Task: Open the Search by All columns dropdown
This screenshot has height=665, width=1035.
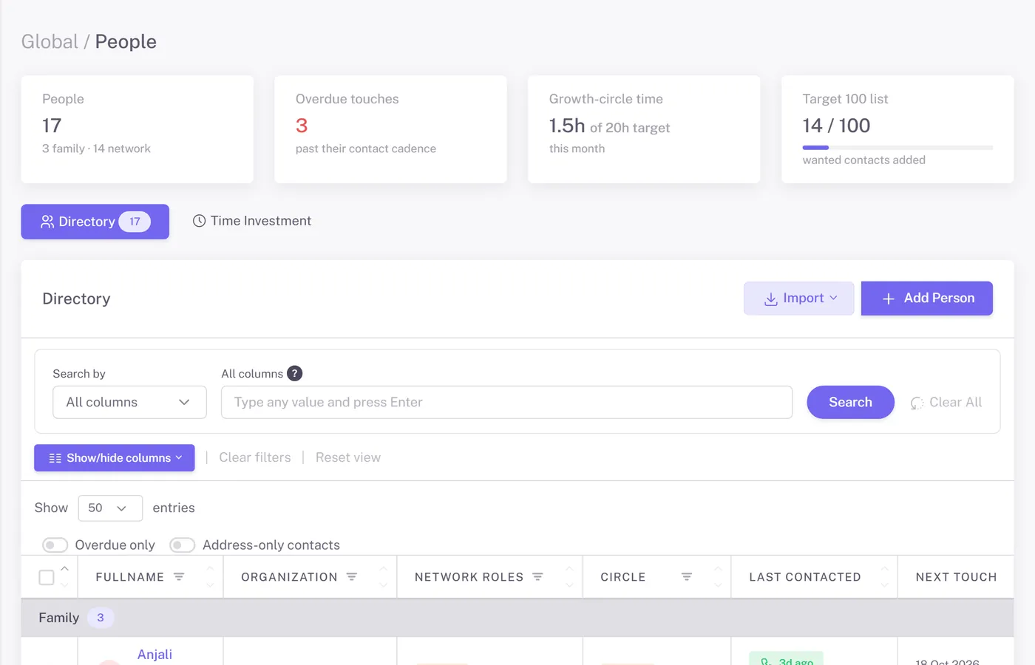Action: (x=129, y=402)
